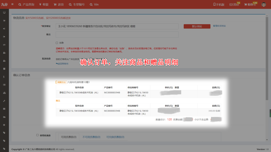Click inside the 备注 remarks input field
Screen dimensions: 271x152
tap(117, 34)
